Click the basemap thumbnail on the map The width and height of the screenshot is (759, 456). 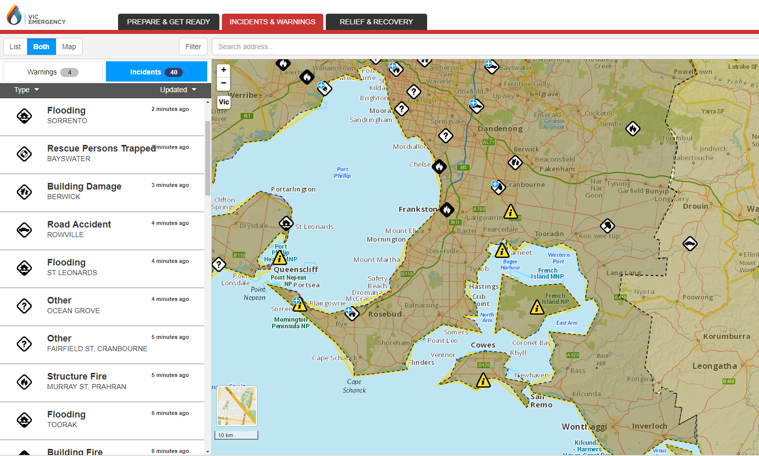(237, 406)
